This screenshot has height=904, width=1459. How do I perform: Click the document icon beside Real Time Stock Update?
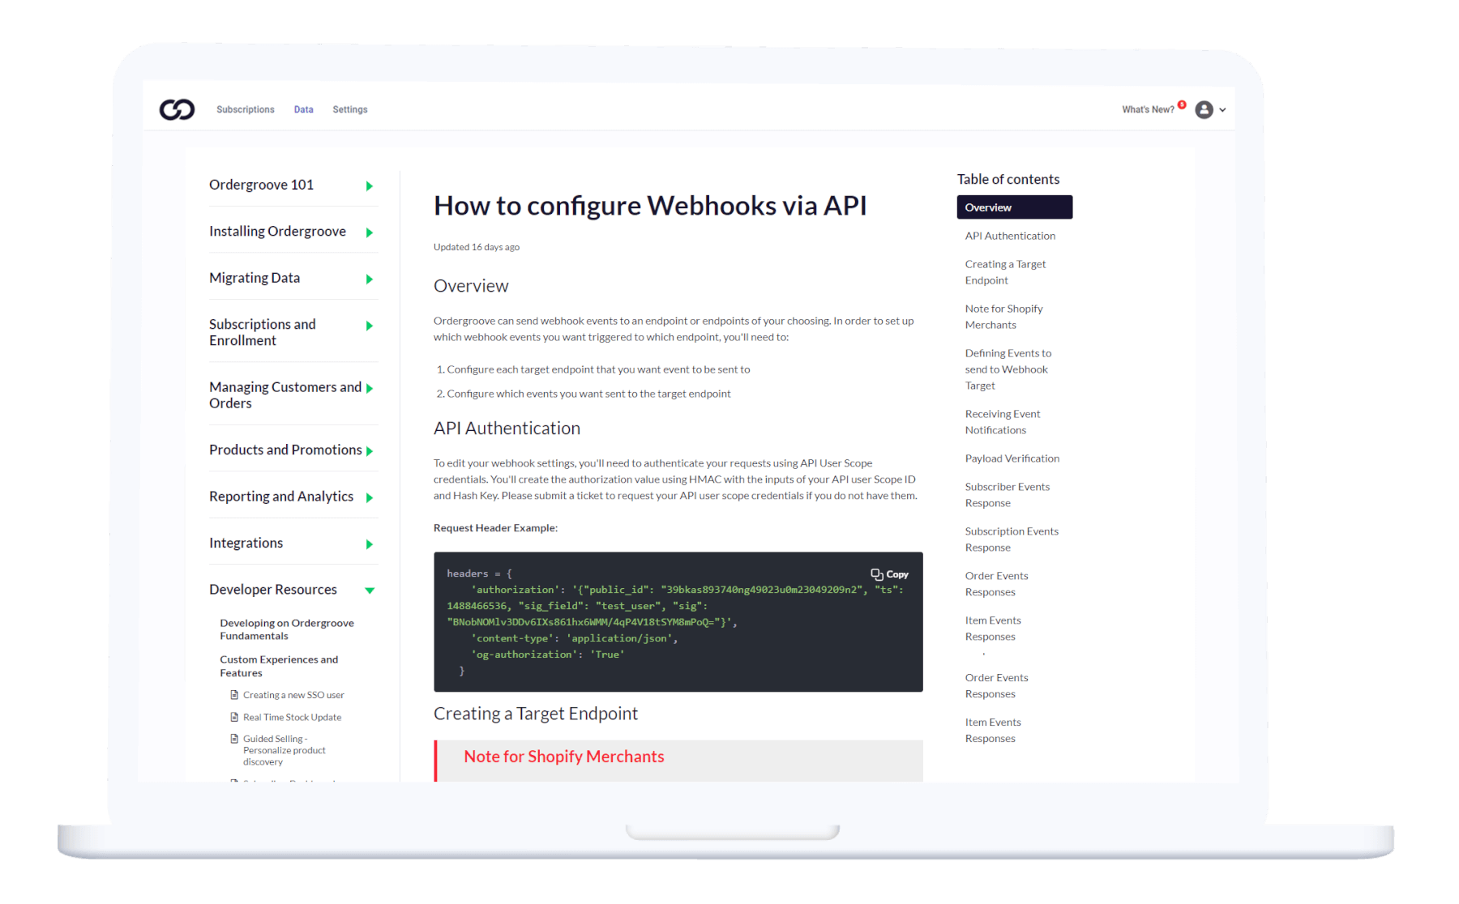click(234, 717)
